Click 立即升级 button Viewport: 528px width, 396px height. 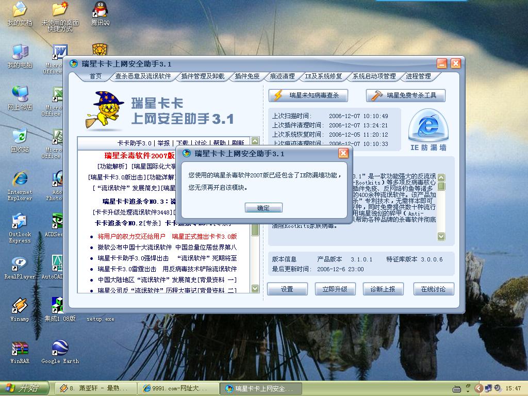click(335, 289)
